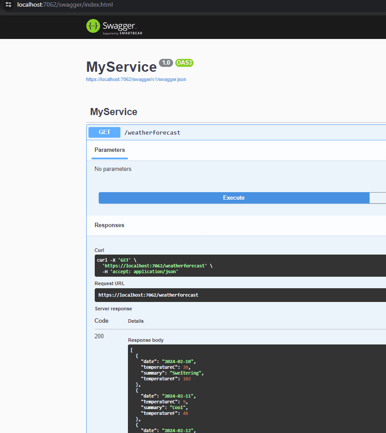Image resolution: width=386 pixels, height=433 pixels.
Task: Click the green OAS3 badge
Action: pyautogui.click(x=184, y=63)
